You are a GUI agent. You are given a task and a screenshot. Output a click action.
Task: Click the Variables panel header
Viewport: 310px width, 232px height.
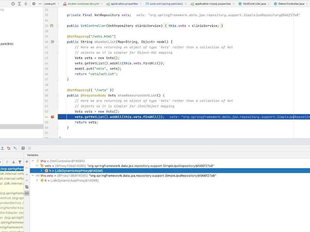33,155
